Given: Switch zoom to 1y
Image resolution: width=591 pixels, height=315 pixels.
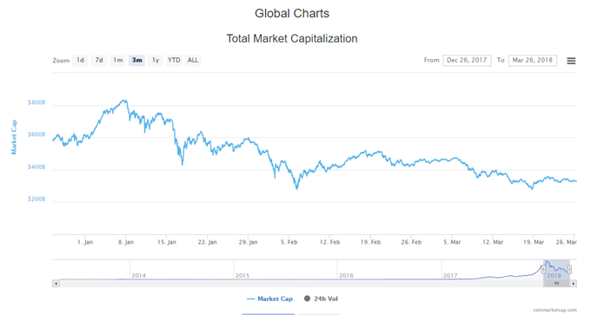Looking at the screenshot, I should click(x=156, y=60).
